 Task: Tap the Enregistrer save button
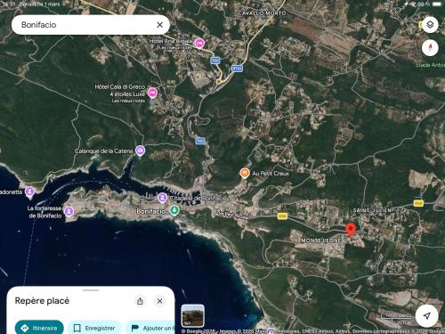[x=94, y=328]
